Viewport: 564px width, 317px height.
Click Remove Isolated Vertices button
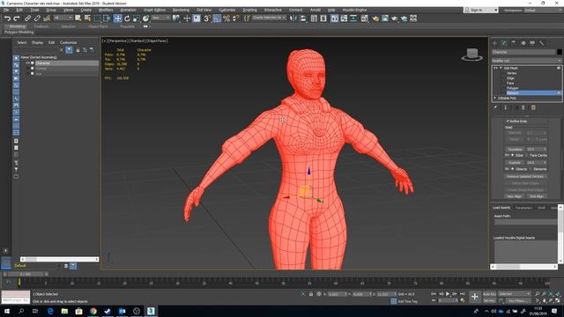[x=525, y=176]
